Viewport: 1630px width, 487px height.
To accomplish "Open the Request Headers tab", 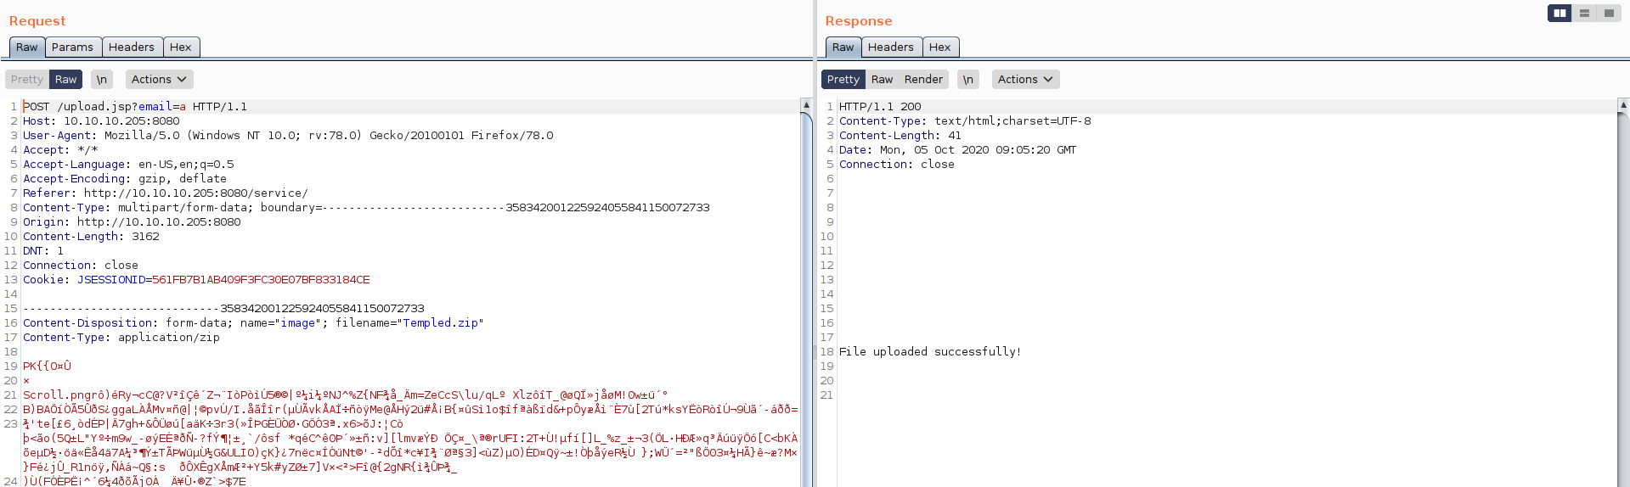I will pos(132,48).
